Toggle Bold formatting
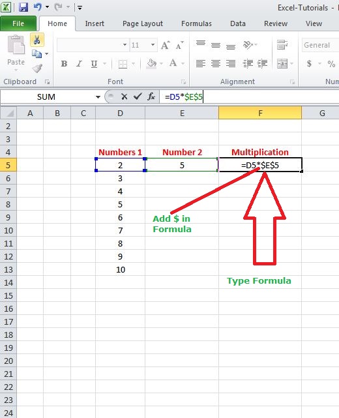The width and height of the screenshot is (339, 418). tap(64, 64)
